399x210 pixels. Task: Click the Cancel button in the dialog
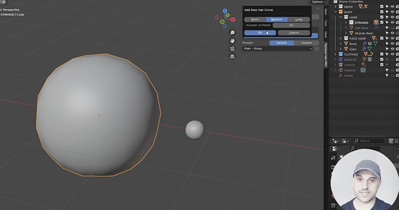coord(294,33)
